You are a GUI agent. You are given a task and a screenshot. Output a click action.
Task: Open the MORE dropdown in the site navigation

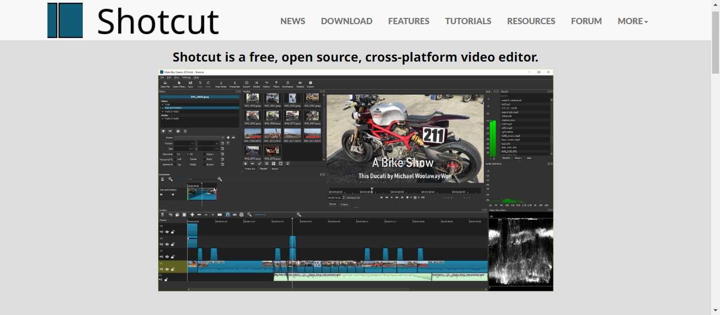tap(633, 21)
